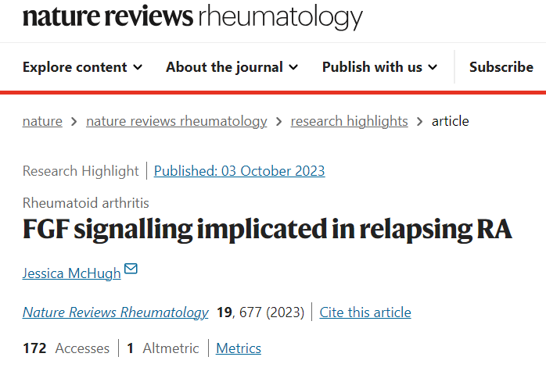Screen dimensions: 546x389
Task: Click the 172 Accesses count
Action: 66,348
